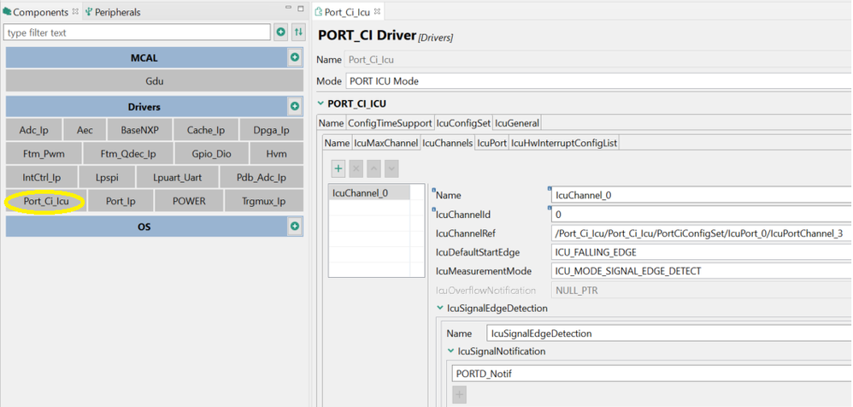Add a component to OS group
The image size is (853, 407).
coord(295,226)
